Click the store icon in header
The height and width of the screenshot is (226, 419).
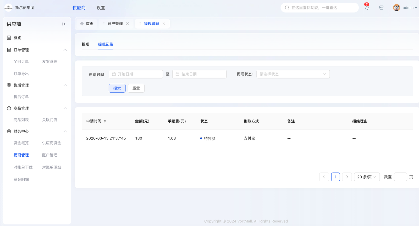(381, 8)
